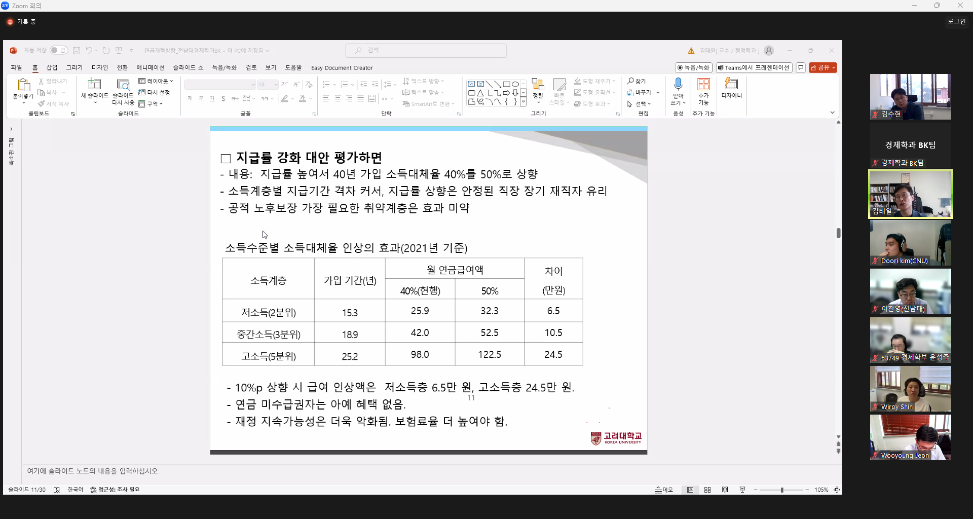Open the comments speech bubble icon
The width and height of the screenshot is (973, 519).
(x=801, y=67)
